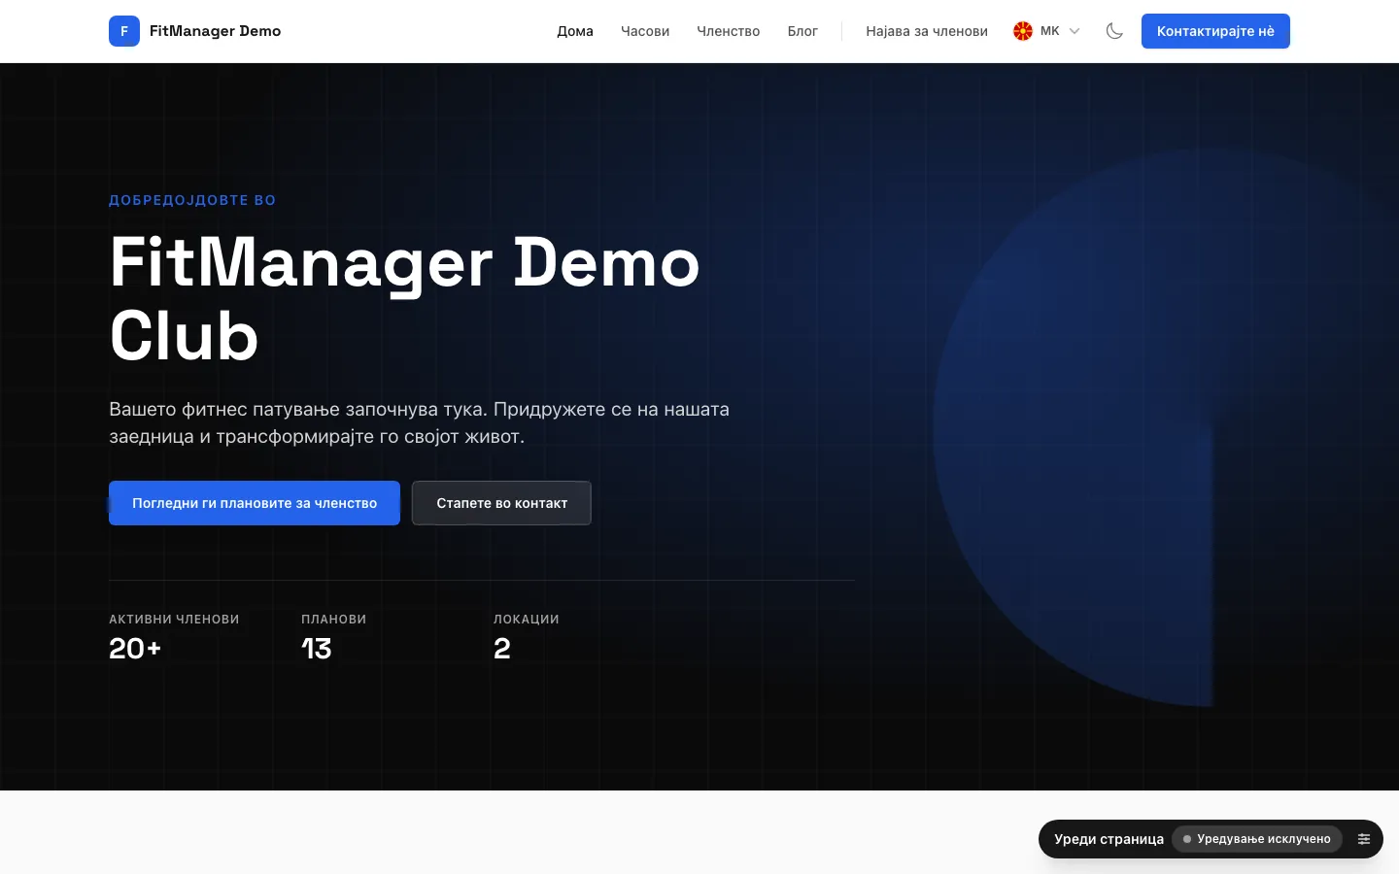Viewport: 1399px width, 874px height.
Task: Click the Macedonian flag icon
Action: point(1023,31)
